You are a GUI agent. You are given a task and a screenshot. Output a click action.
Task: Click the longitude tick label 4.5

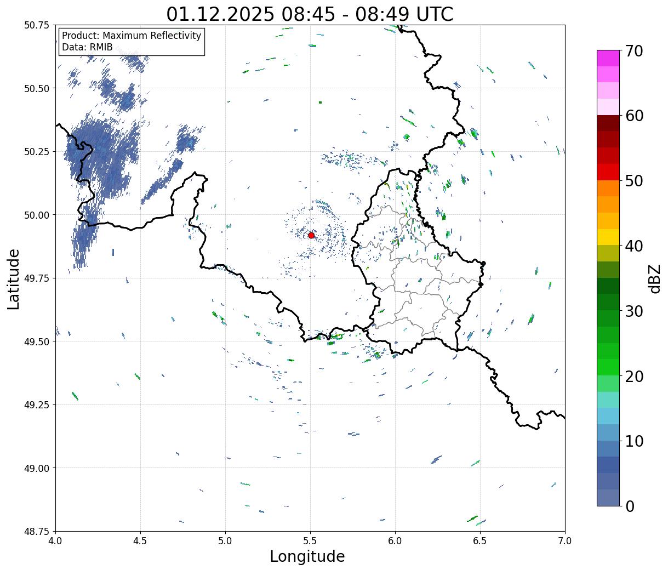tap(140, 541)
